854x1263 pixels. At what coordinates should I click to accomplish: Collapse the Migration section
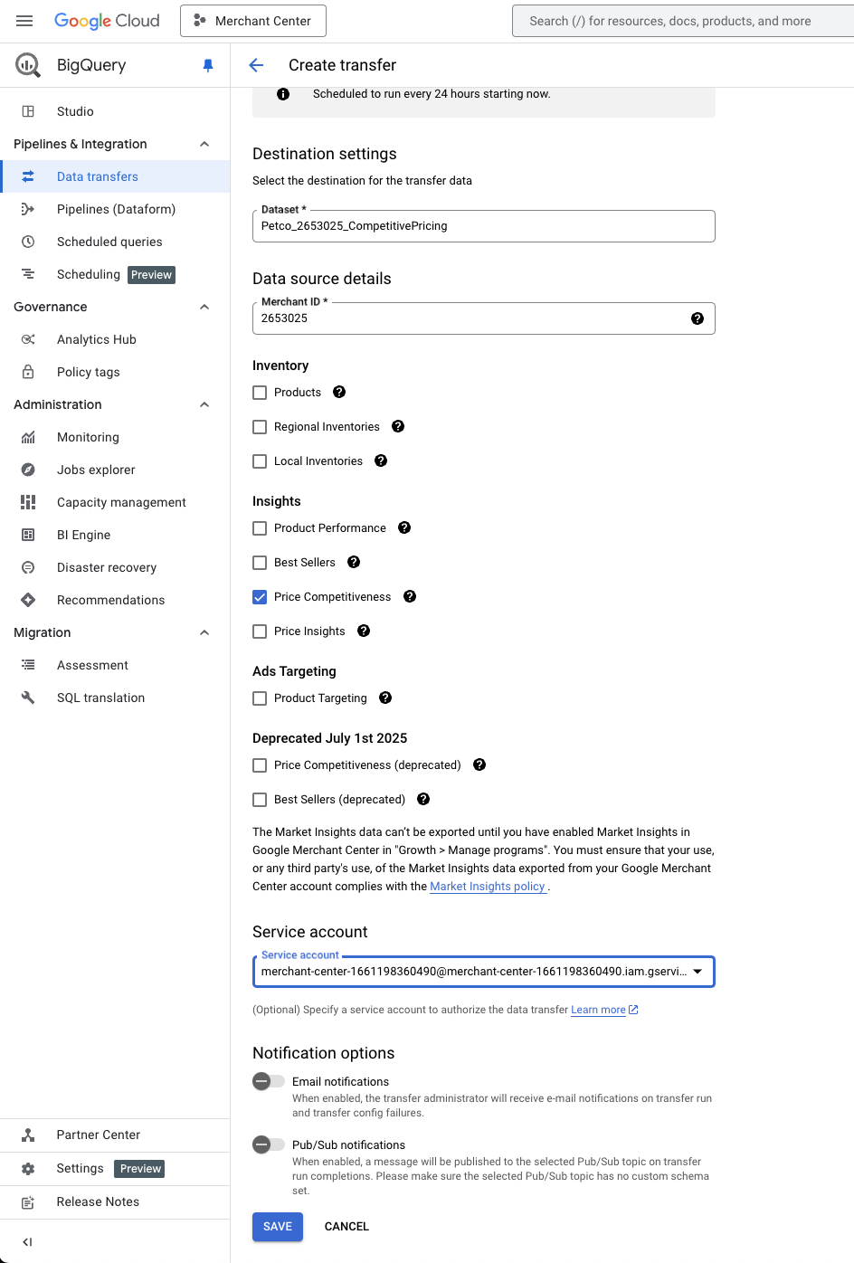click(x=204, y=631)
